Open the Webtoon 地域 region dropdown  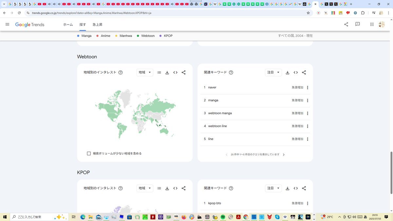coord(145,72)
